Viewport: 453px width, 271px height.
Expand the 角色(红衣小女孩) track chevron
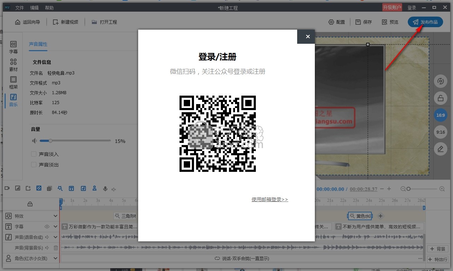(55, 258)
